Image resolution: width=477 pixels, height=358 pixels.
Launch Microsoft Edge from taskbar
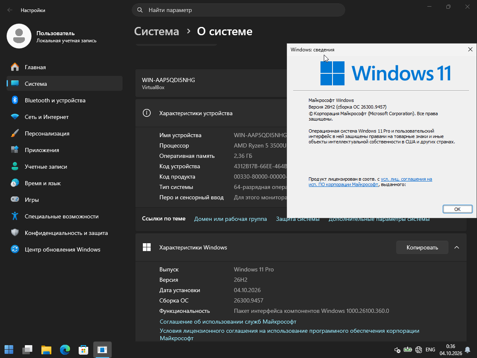tap(65, 349)
